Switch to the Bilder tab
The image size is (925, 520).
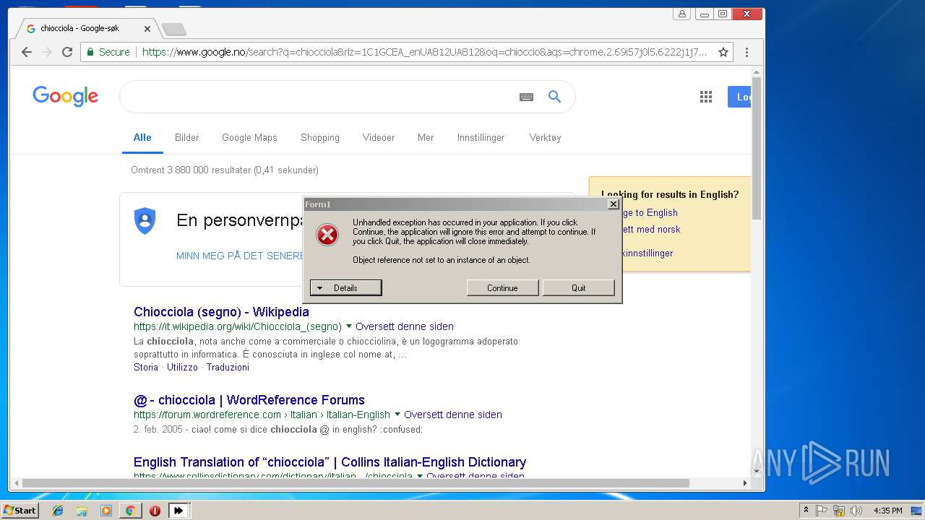click(186, 137)
